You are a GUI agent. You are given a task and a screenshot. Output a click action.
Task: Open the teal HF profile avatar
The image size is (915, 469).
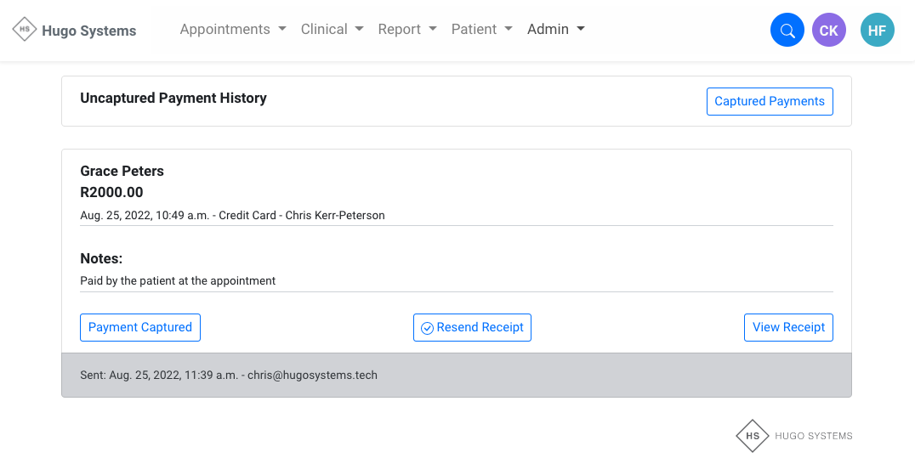tap(878, 31)
